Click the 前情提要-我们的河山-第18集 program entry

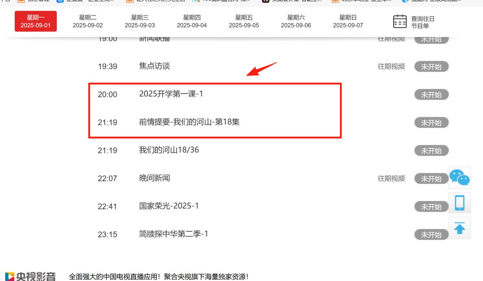[189, 122]
